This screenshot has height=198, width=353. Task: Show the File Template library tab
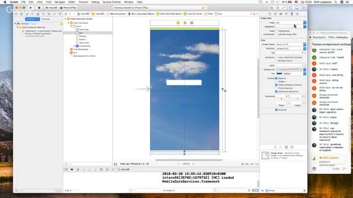click(x=275, y=147)
